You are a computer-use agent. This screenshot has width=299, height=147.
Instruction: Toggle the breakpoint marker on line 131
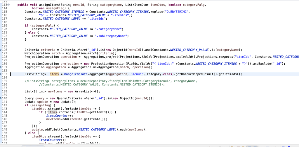tap(1, 67)
